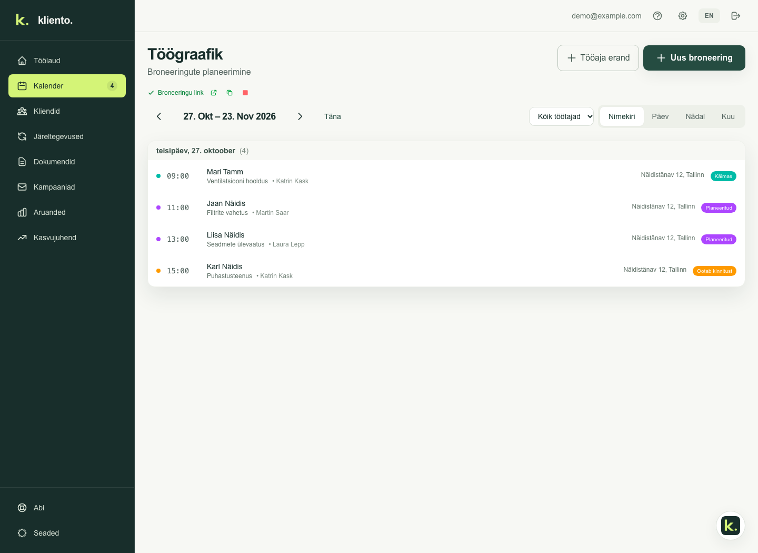The height and width of the screenshot is (553, 758).
Task: Click the Käimas status badge
Action: 723,176
